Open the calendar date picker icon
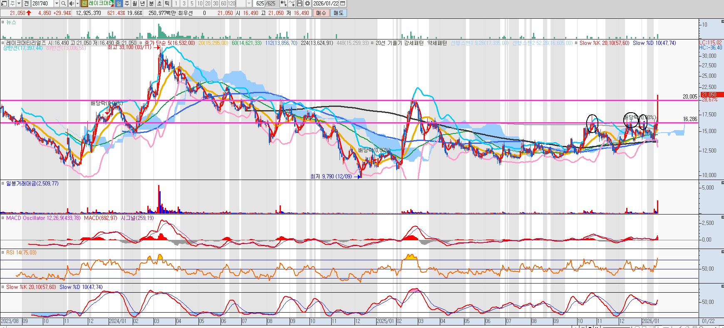The width and height of the screenshot is (724, 328). [x=343, y=3]
